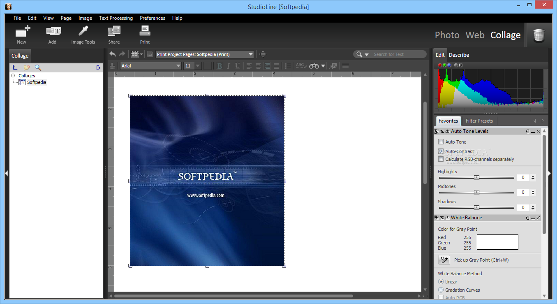
Task: Uncheck the Auto-Contrast checkbox
Action: pos(441,151)
